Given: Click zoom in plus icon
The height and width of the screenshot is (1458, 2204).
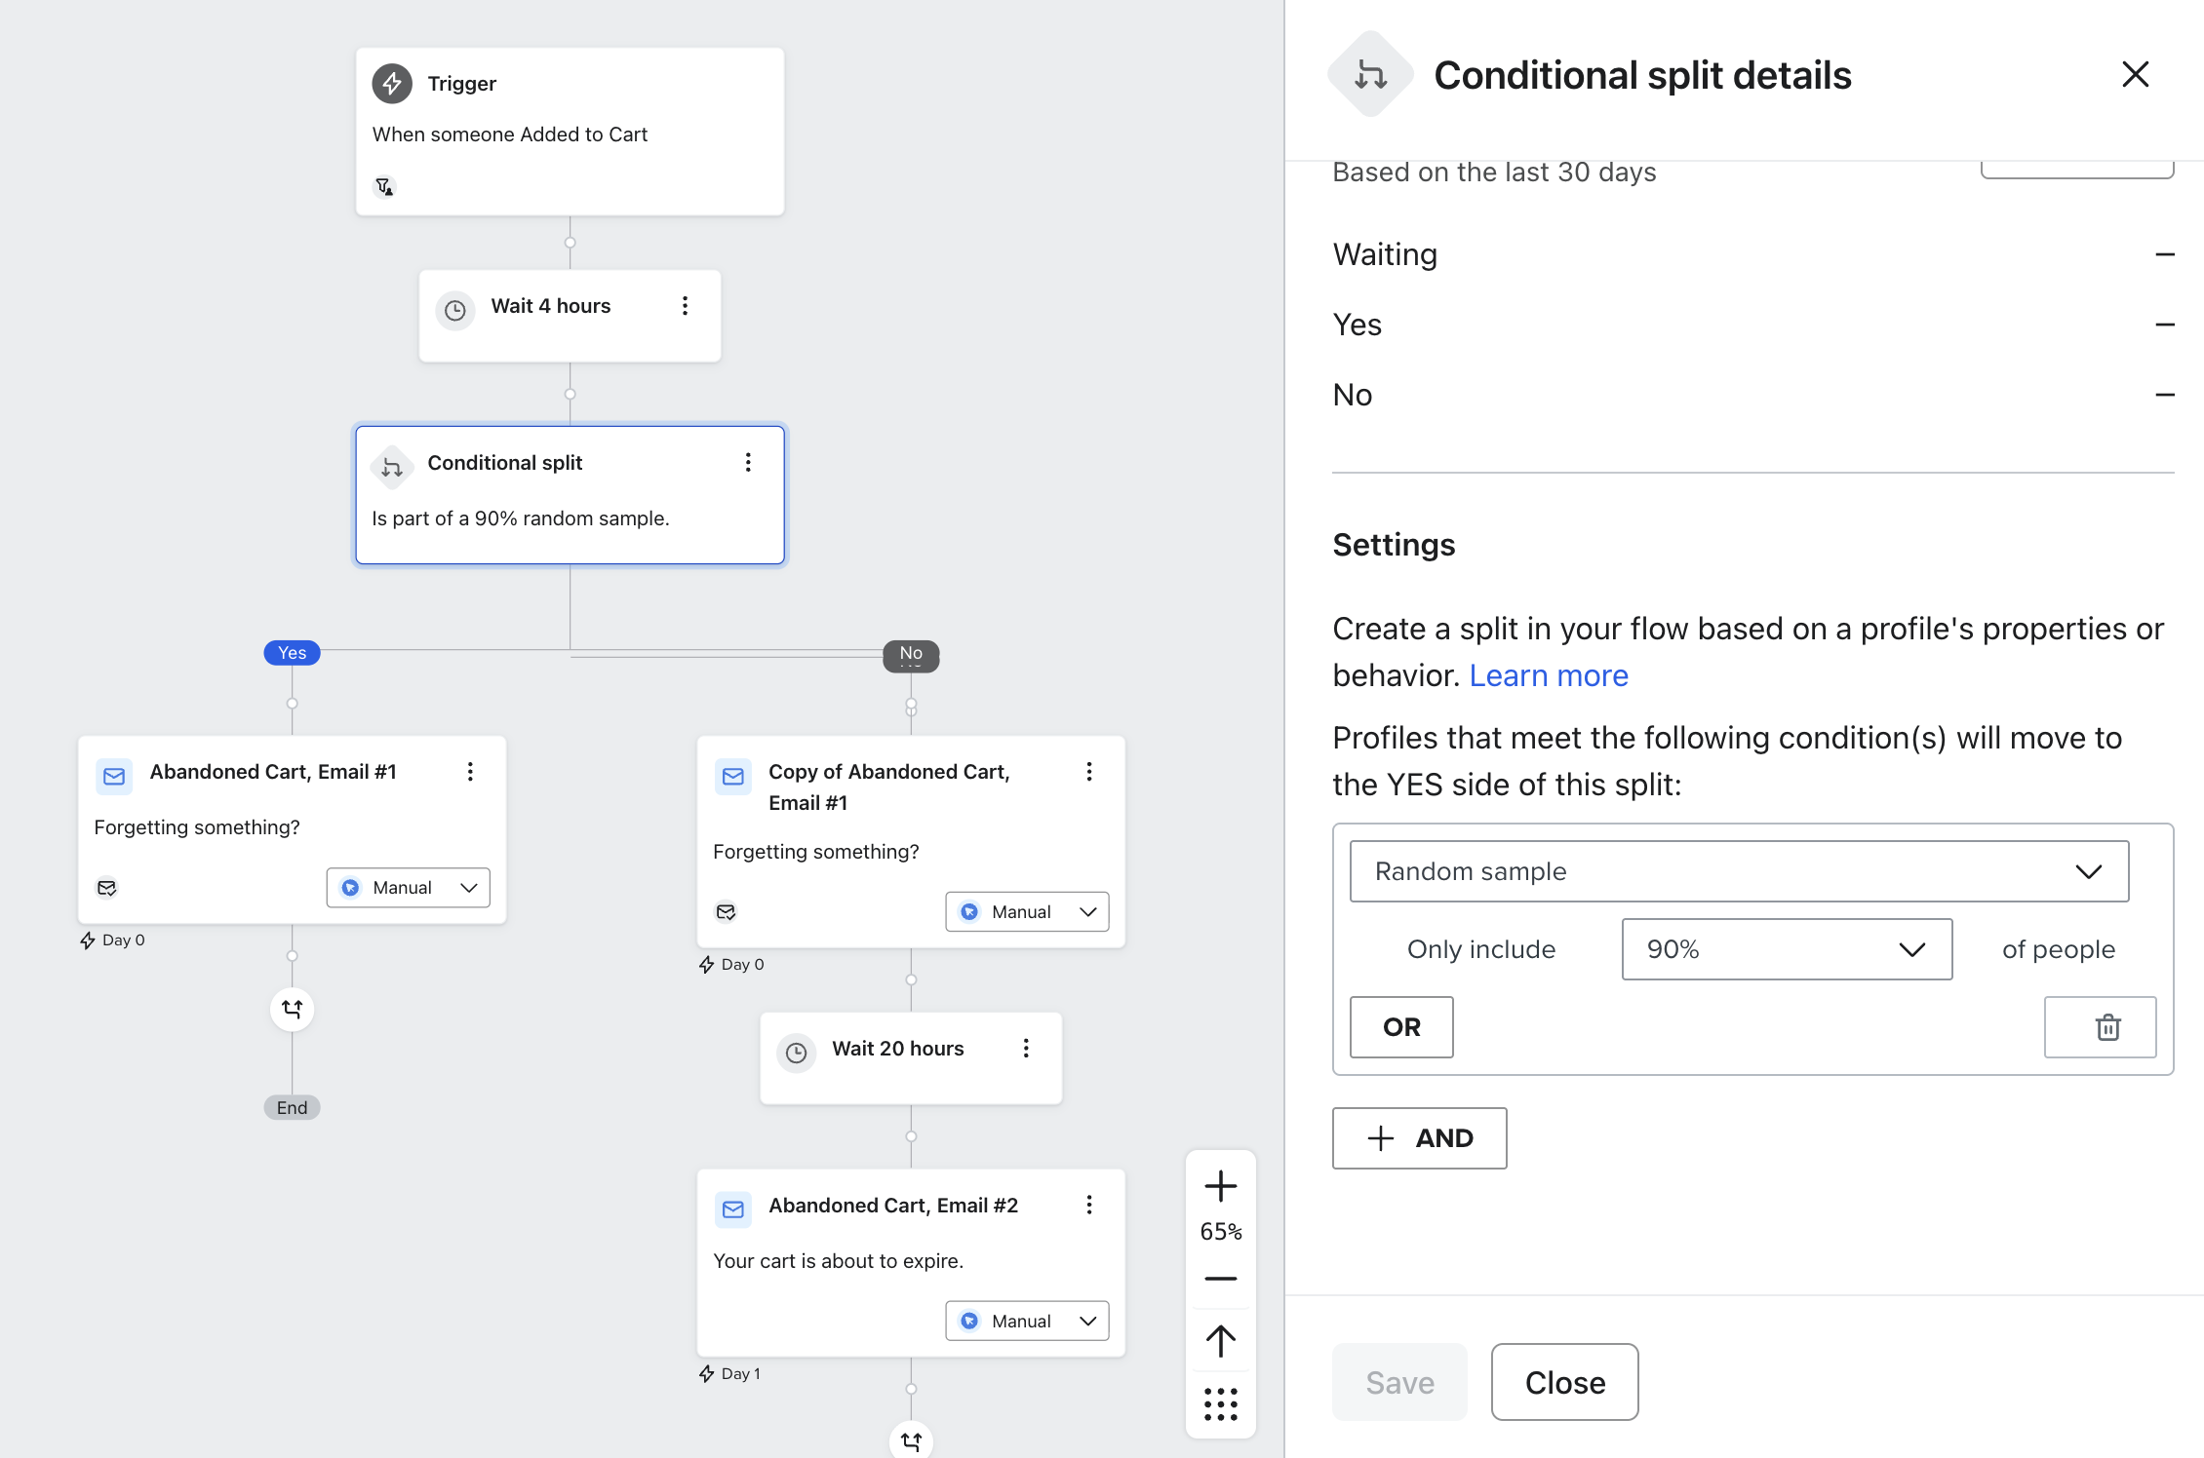Looking at the screenshot, I should [1220, 1186].
